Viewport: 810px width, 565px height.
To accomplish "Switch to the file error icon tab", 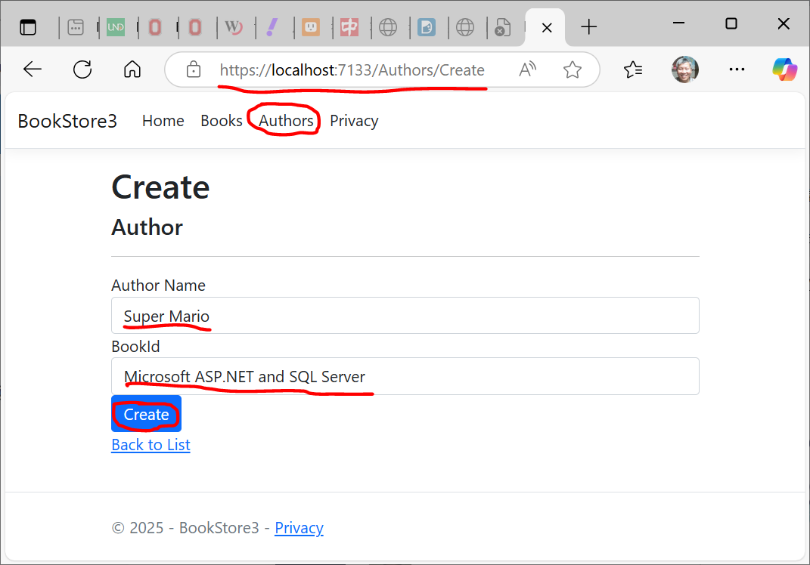I will coord(503,27).
